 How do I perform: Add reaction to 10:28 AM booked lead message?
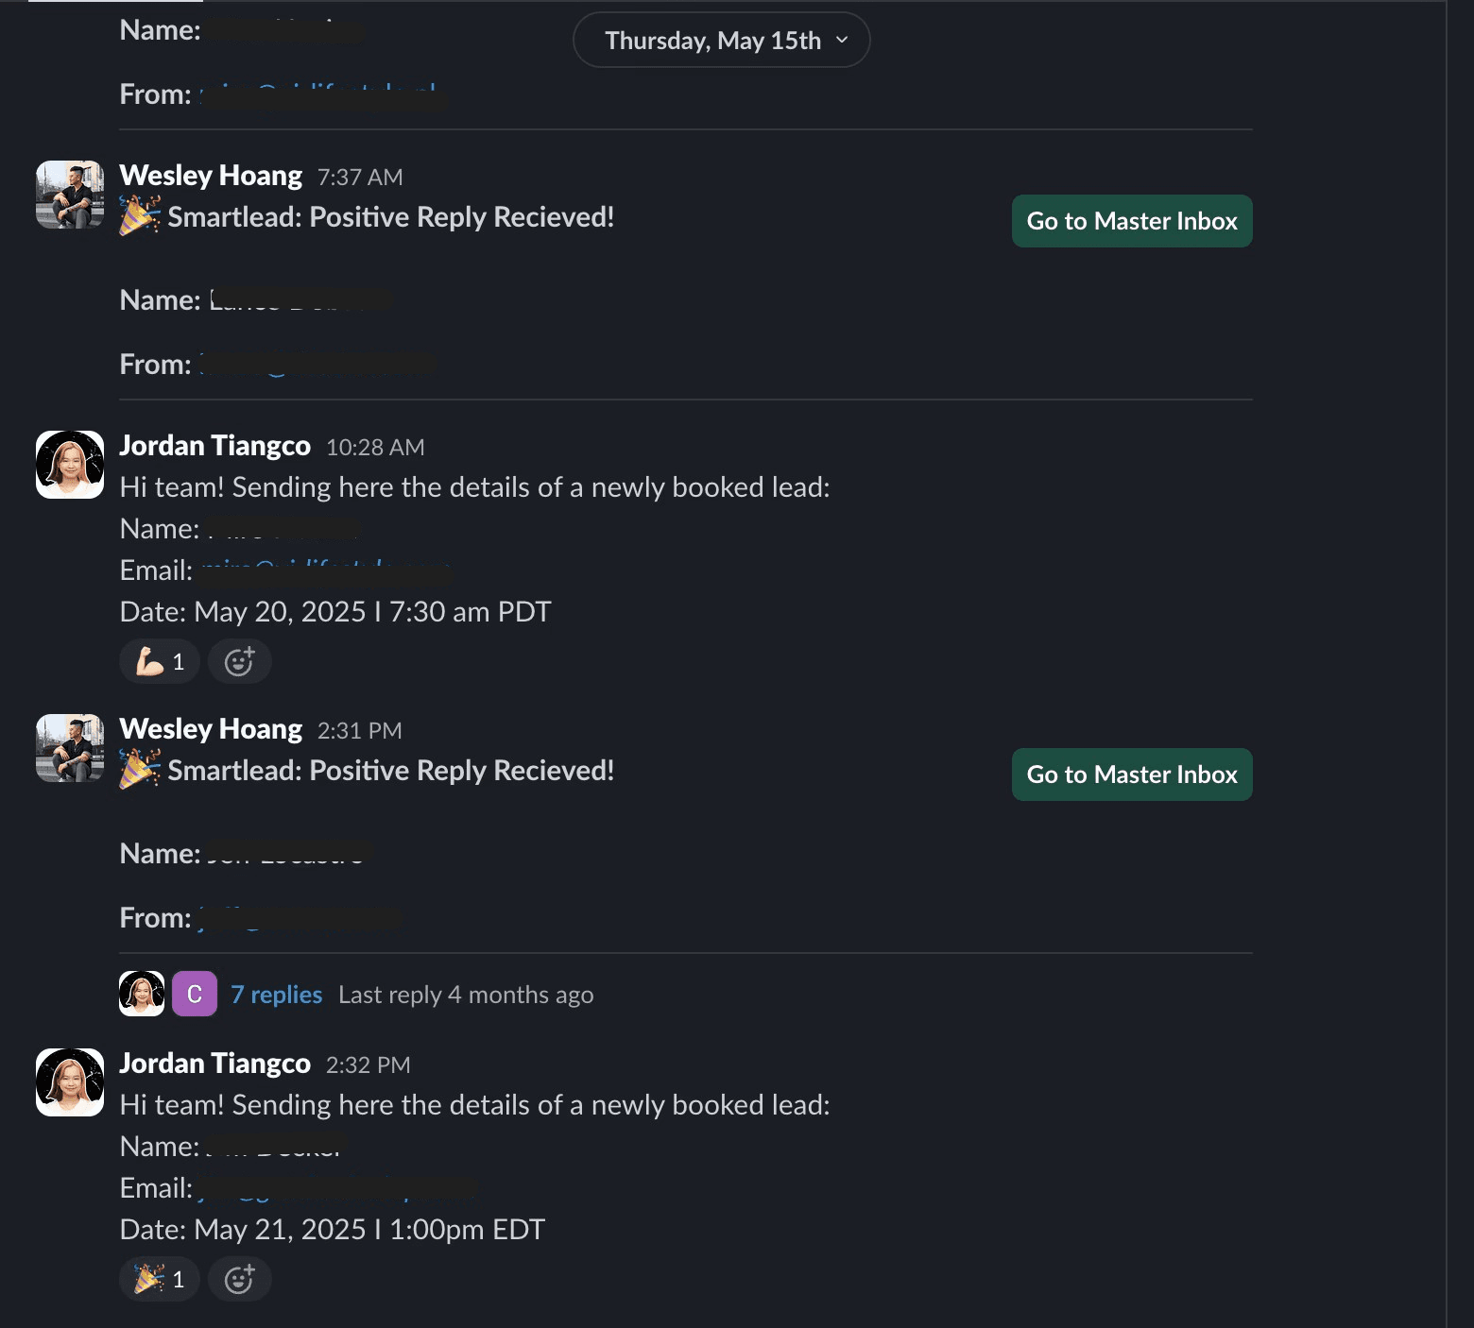tap(240, 661)
